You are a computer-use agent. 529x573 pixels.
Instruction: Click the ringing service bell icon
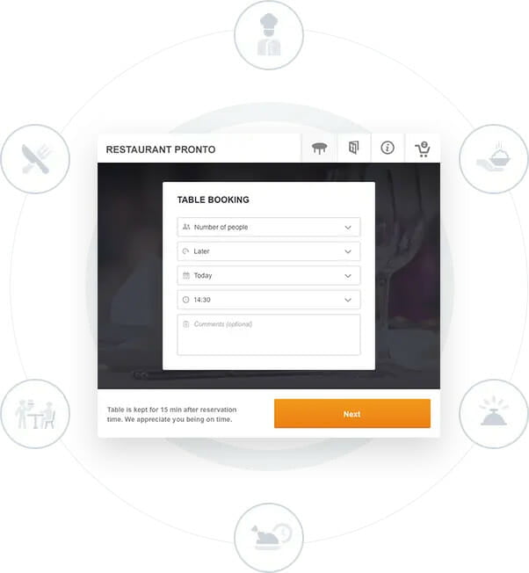coord(494,414)
